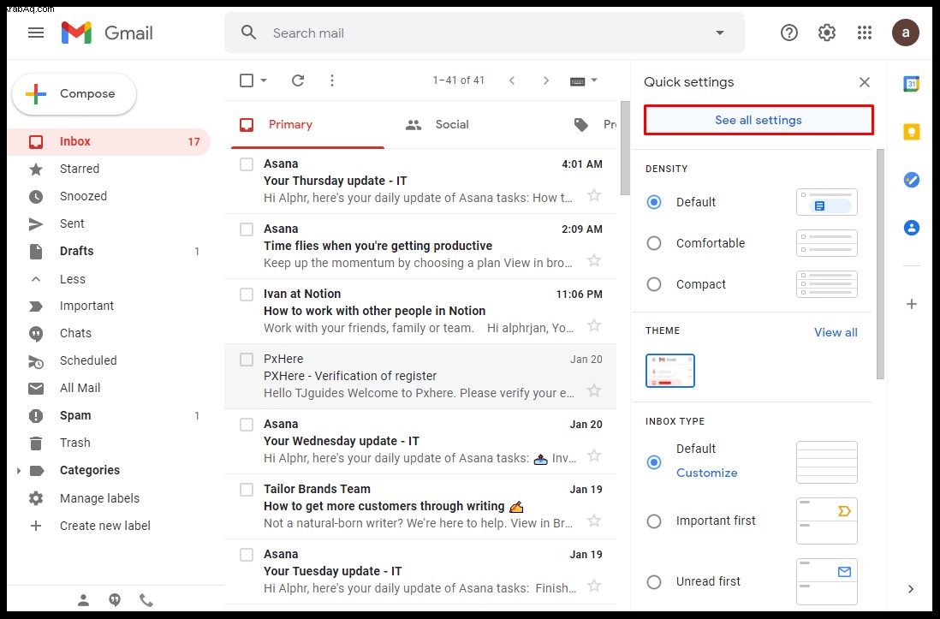Screen dimensions: 940x619
Task: Select the default theme thumbnail
Action: click(x=670, y=371)
